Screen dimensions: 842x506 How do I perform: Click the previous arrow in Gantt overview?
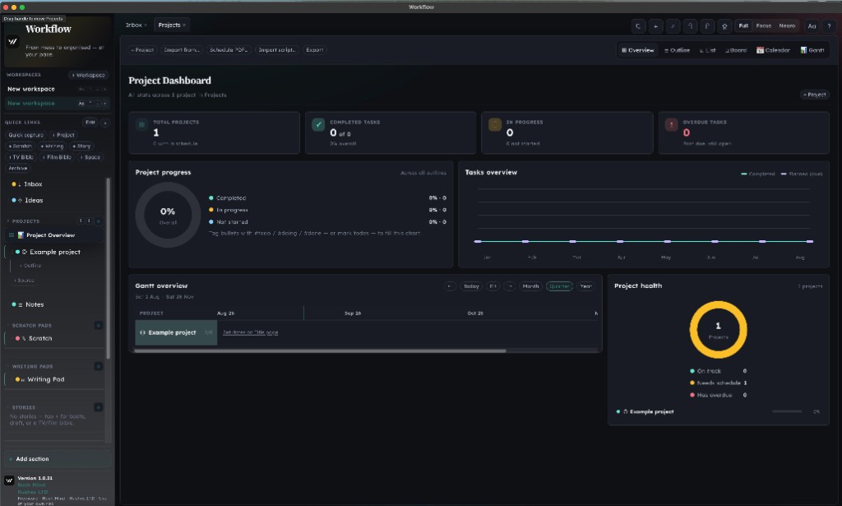450,286
